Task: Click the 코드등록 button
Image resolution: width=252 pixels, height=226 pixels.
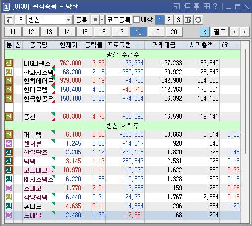Action: coord(119,20)
